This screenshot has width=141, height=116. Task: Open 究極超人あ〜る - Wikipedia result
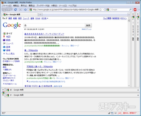40,66
